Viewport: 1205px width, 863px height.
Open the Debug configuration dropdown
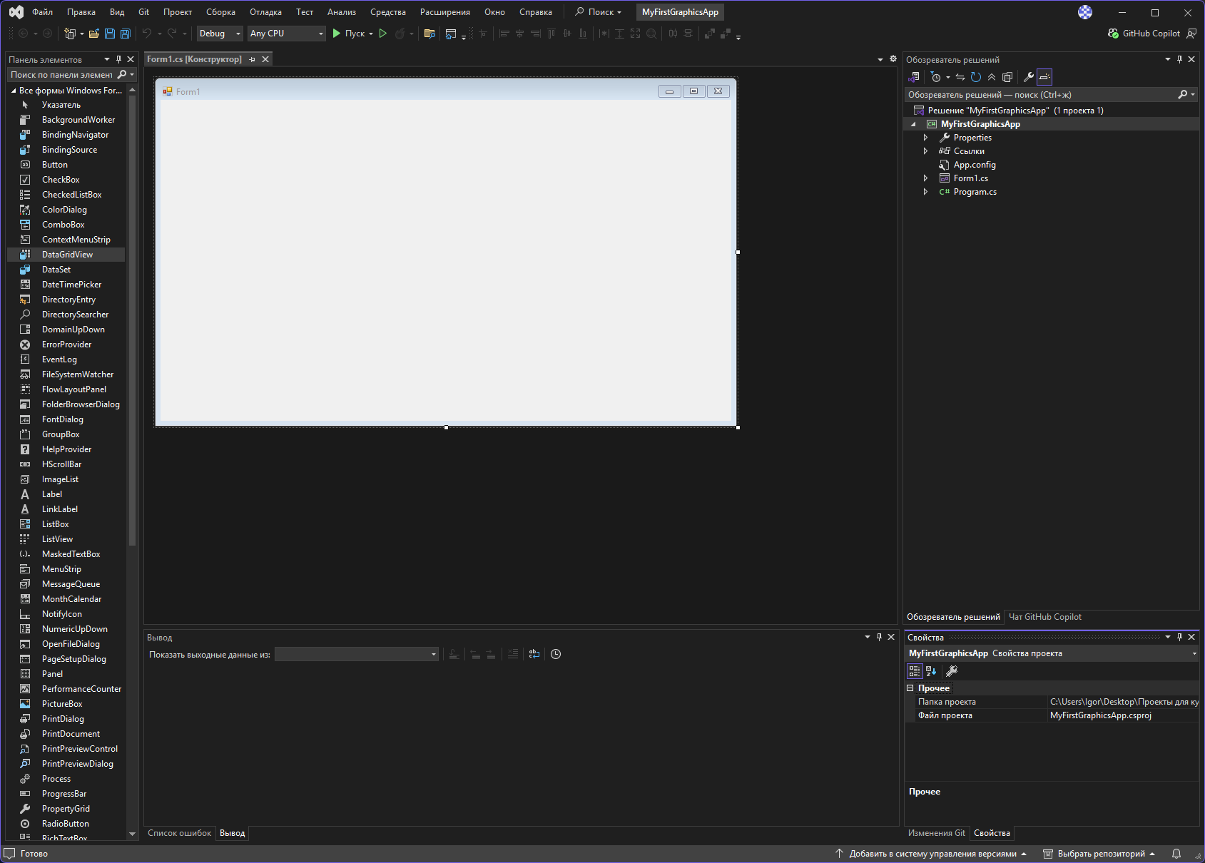point(220,34)
